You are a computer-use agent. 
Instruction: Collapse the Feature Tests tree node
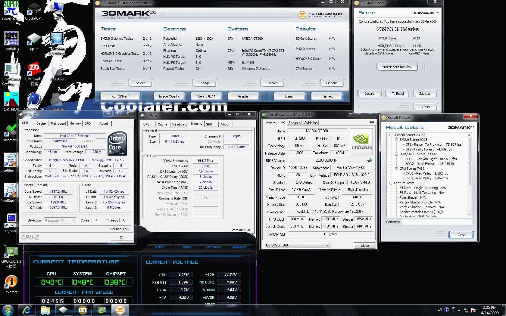coord(391,183)
